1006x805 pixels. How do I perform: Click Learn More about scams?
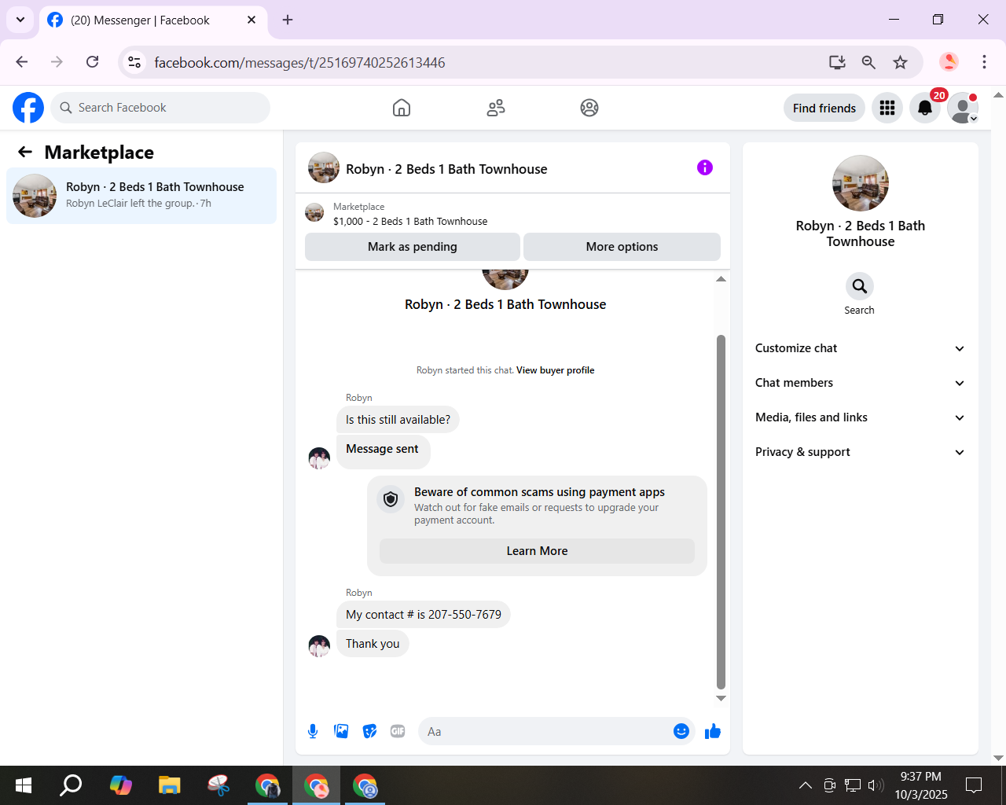click(537, 551)
